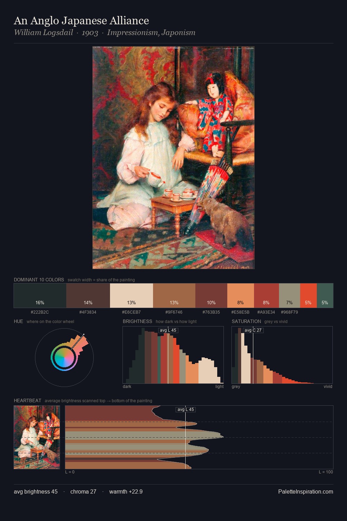Click the bright red-orange 5% swatch
Viewport: 347px width, 521px height.
click(x=308, y=296)
